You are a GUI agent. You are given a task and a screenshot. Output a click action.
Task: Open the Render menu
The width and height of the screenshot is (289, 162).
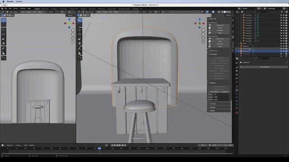point(16,9)
